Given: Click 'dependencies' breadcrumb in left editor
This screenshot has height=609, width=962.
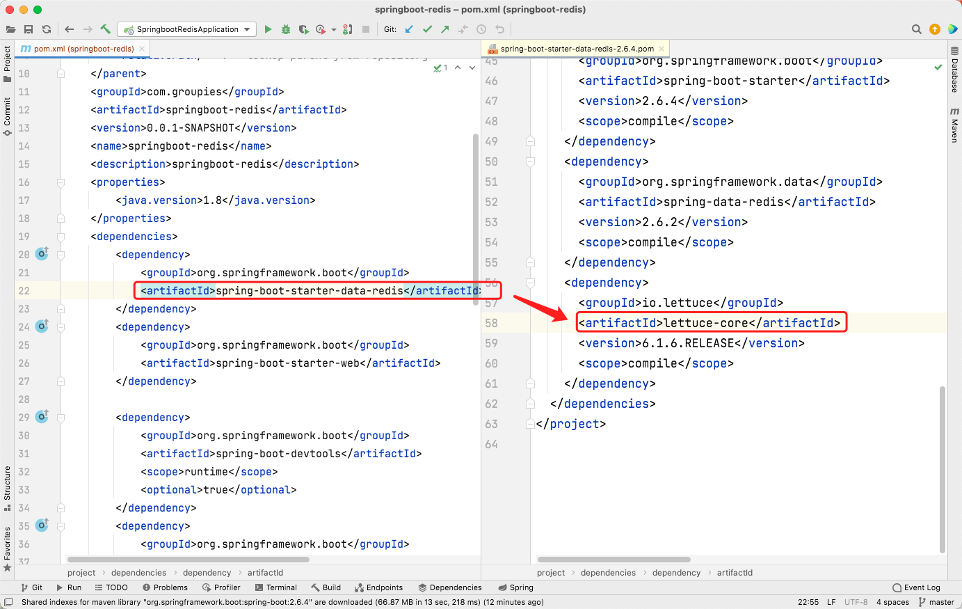Looking at the screenshot, I should 138,573.
